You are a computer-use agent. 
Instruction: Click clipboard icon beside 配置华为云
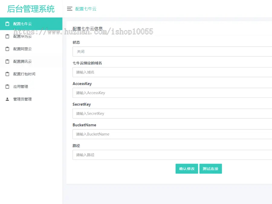[x=7, y=37]
